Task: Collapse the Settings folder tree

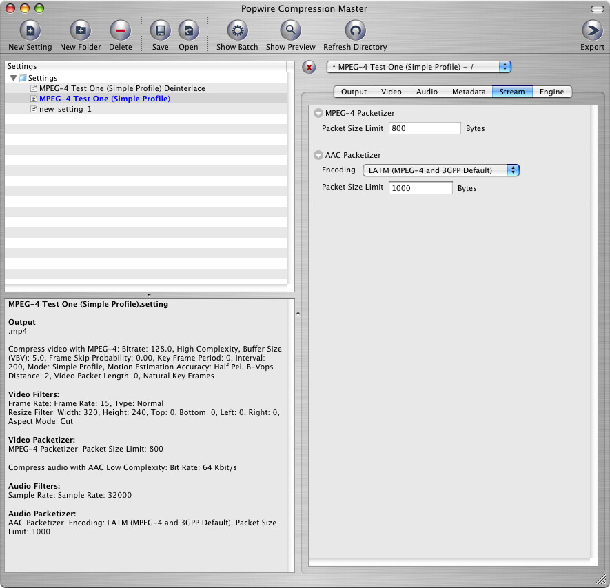Action: point(14,78)
